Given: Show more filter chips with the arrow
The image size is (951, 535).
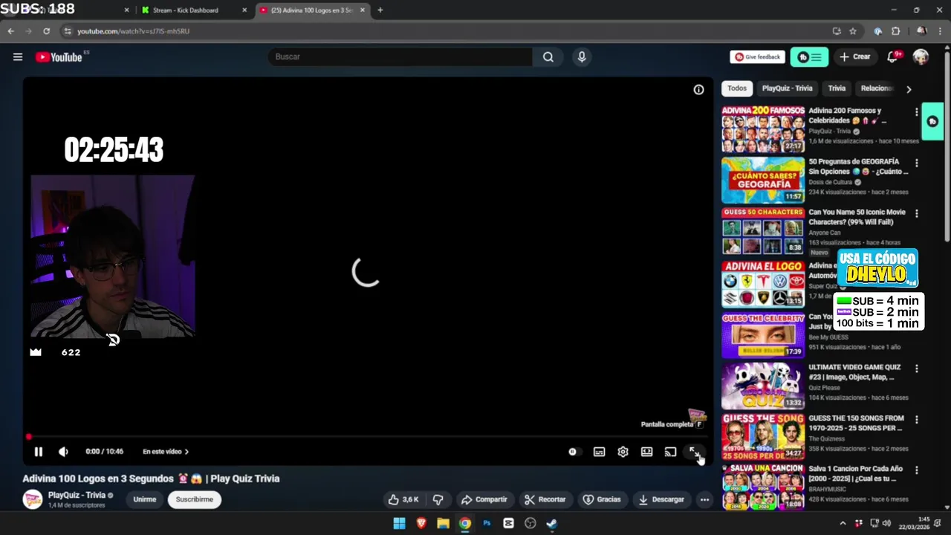Looking at the screenshot, I should click(x=909, y=89).
